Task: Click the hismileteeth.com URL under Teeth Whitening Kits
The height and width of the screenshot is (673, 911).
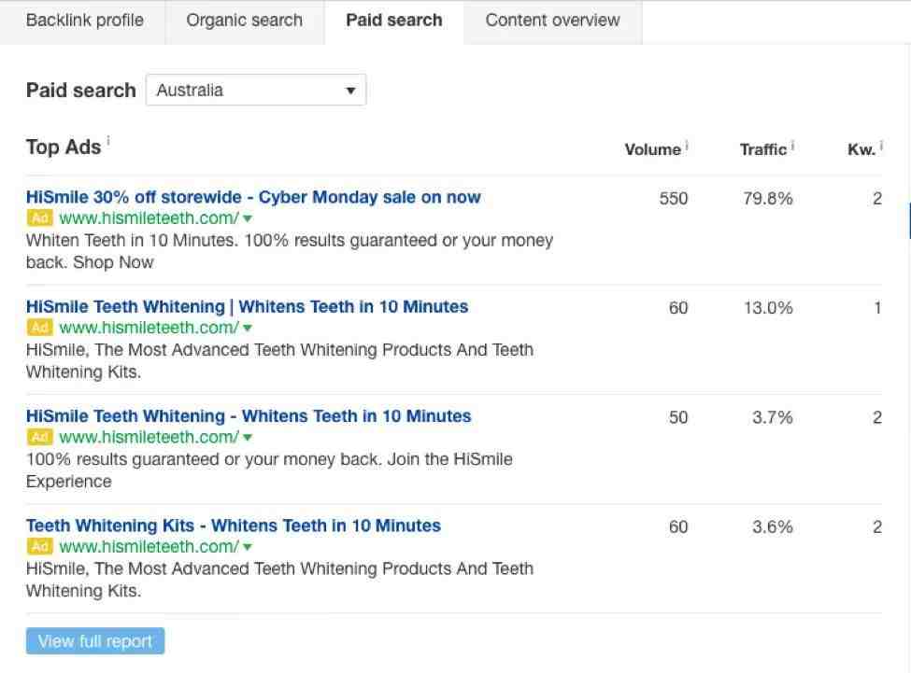Action: [x=149, y=547]
